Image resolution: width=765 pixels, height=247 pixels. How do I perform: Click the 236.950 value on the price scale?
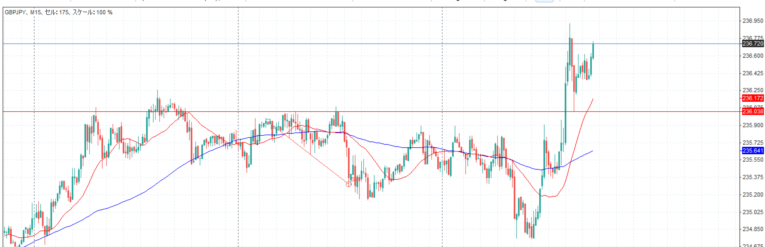[x=752, y=21]
